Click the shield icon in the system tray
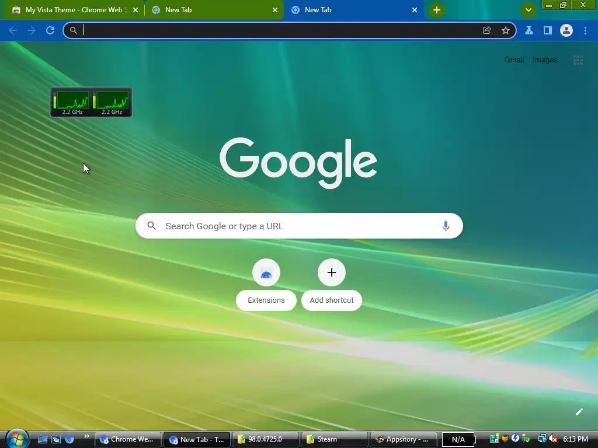This screenshot has width=598, height=448. (505, 439)
